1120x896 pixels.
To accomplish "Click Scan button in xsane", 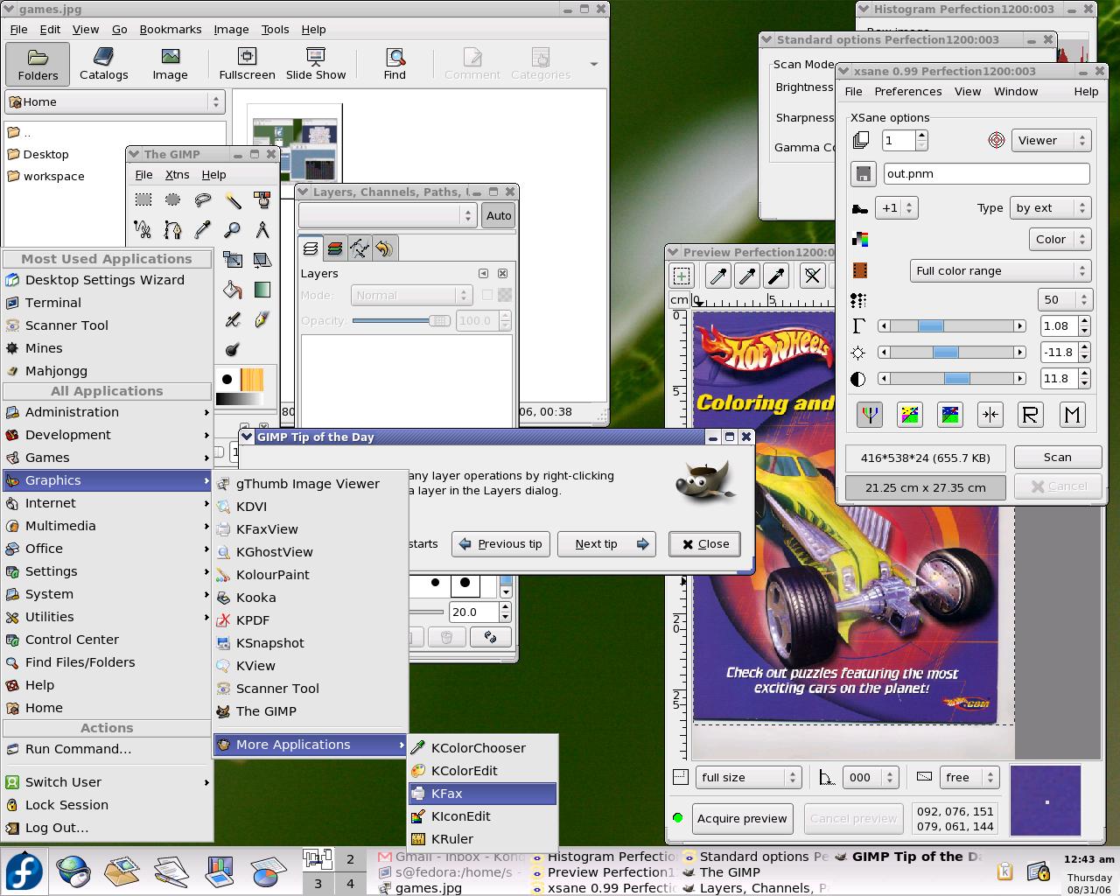I will pyautogui.click(x=1057, y=457).
